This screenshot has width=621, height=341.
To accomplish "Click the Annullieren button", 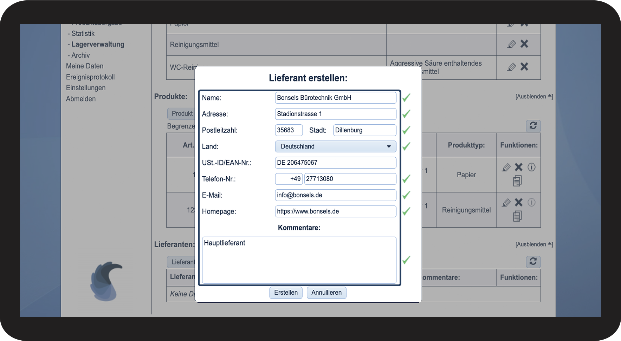I will pyautogui.click(x=326, y=293).
